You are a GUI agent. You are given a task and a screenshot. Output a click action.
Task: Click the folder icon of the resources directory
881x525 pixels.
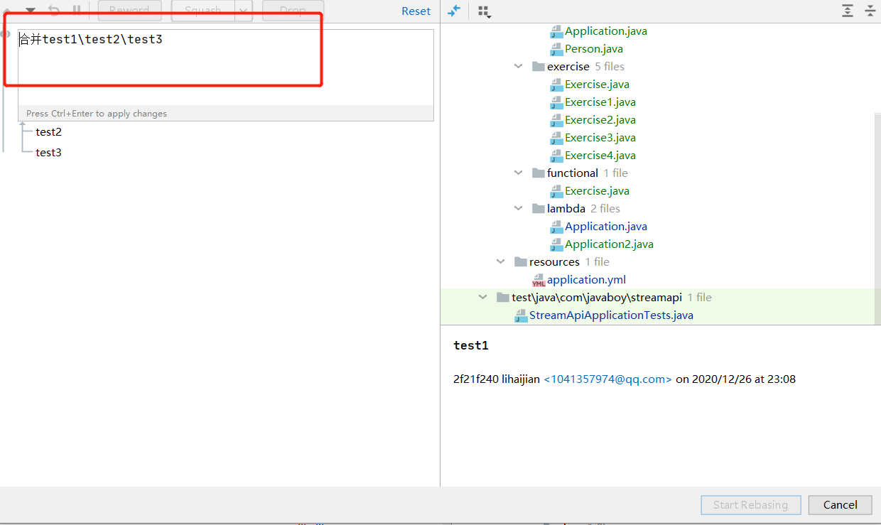pyautogui.click(x=521, y=261)
